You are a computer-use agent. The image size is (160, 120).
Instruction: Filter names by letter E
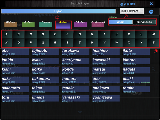click(55, 34)
